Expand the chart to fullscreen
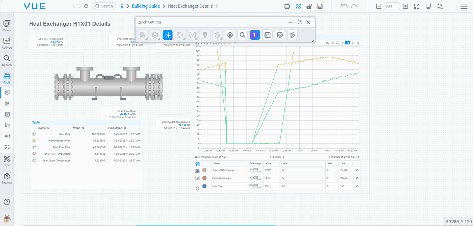The height and width of the screenshot is (226, 473). [x=338, y=43]
